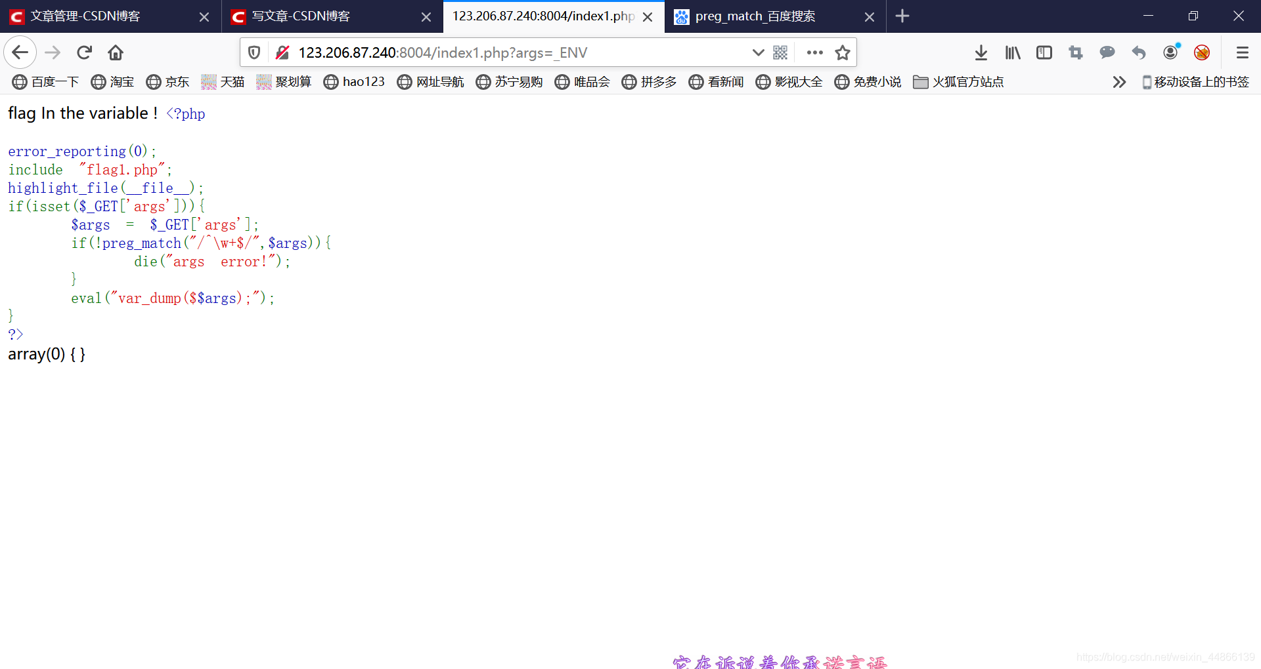The height and width of the screenshot is (669, 1261).
Task: Toggle the sidebar view
Action: click(1044, 52)
